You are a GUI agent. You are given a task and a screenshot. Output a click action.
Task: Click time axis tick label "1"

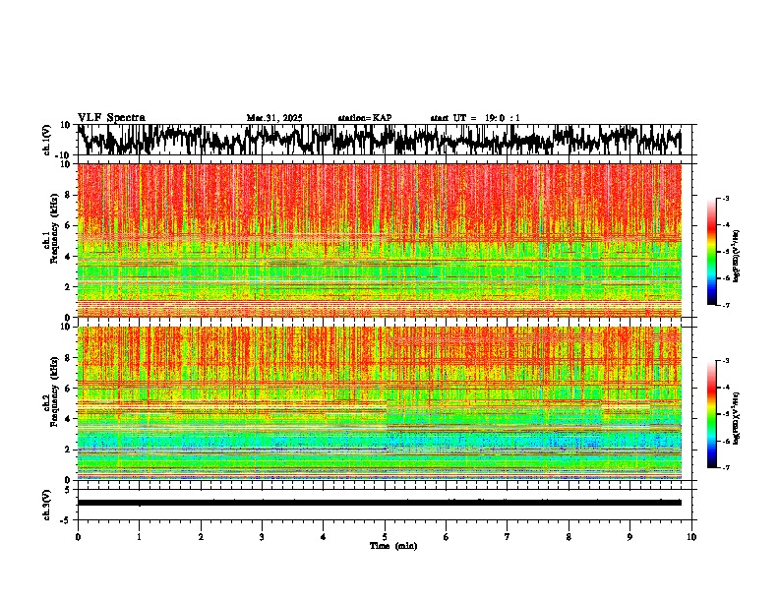(x=139, y=537)
